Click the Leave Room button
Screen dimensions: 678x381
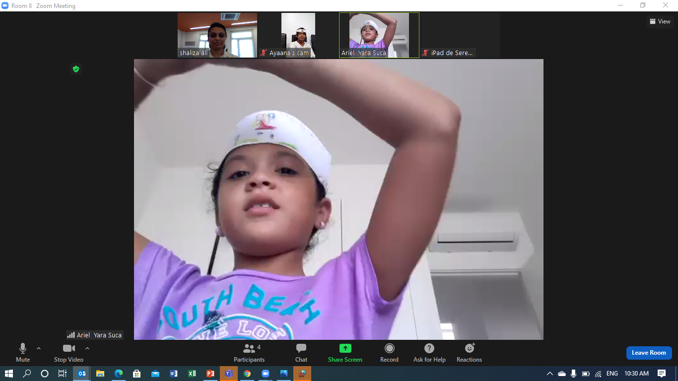[649, 353]
